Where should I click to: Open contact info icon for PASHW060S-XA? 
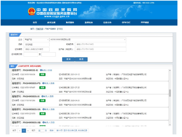click(x=43, y=109)
